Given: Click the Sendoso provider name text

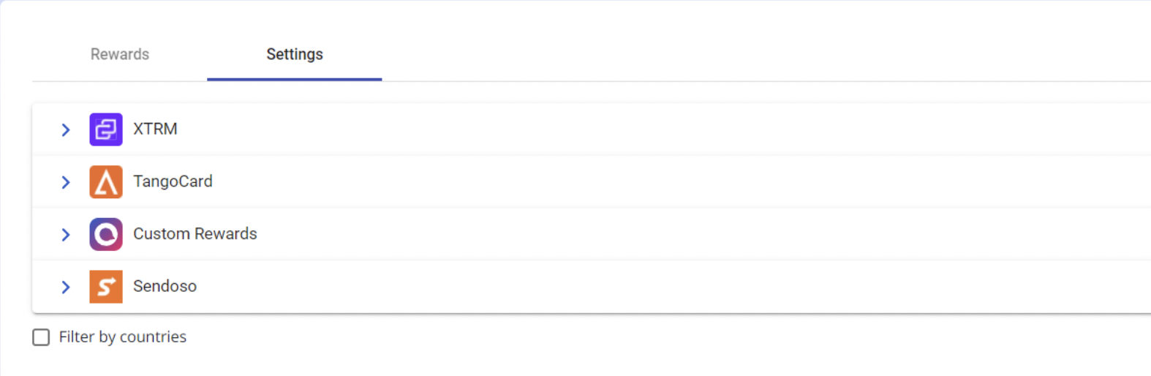Looking at the screenshot, I should coord(165,286).
